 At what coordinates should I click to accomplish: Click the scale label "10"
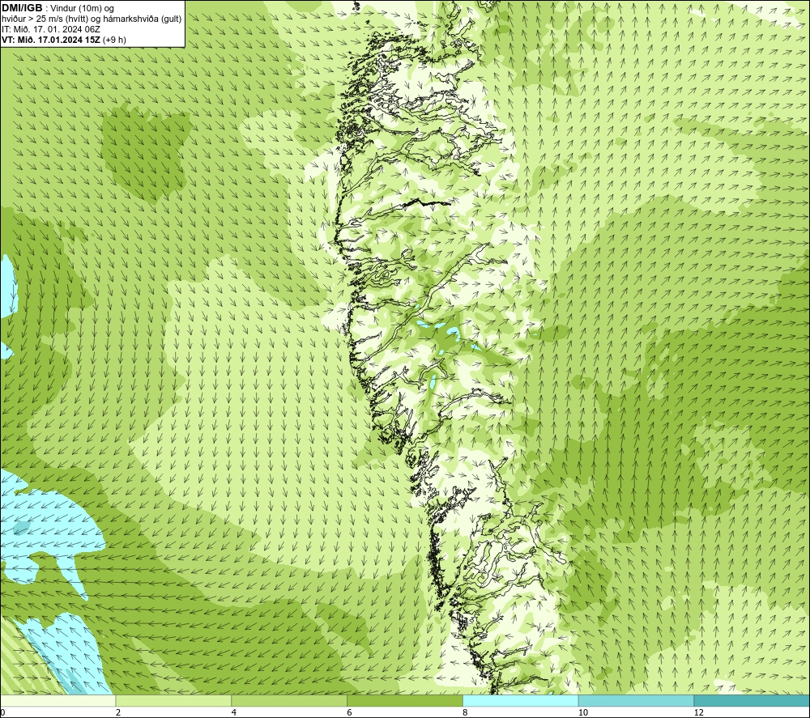coord(583,713)
